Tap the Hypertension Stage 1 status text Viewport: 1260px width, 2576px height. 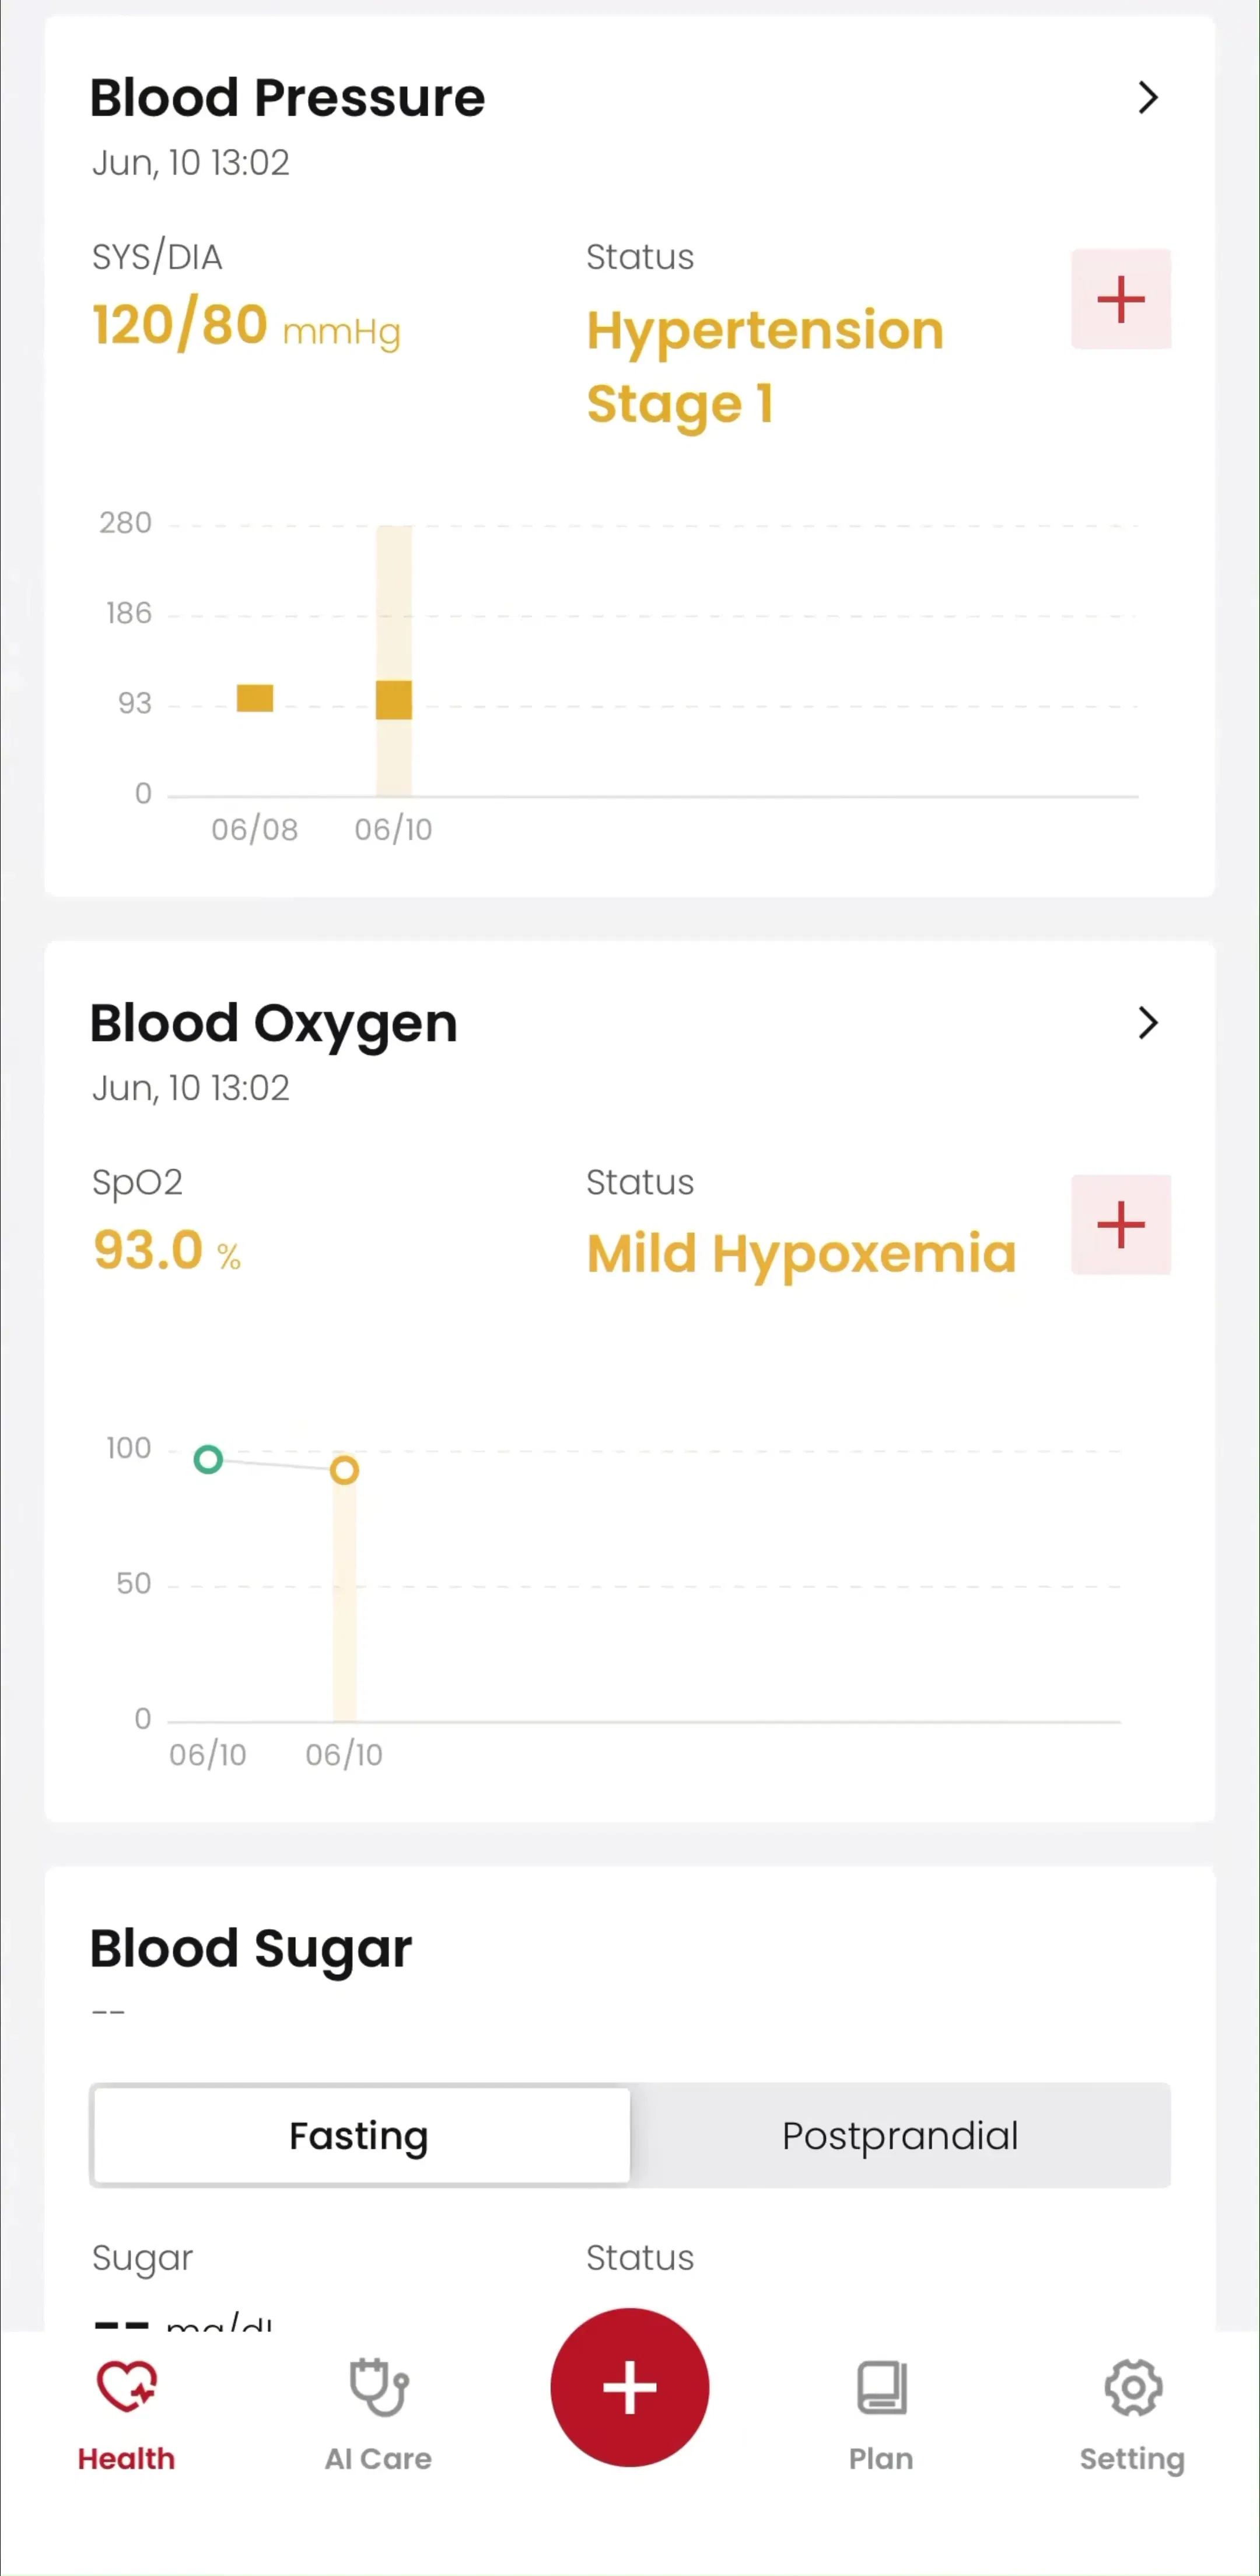[765, 367]
